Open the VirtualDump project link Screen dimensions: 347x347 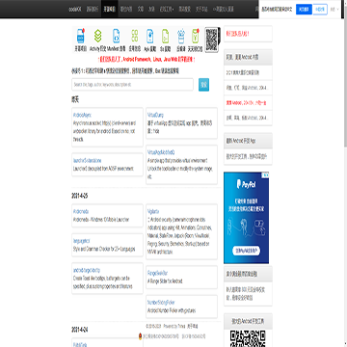tap(155, 115)
